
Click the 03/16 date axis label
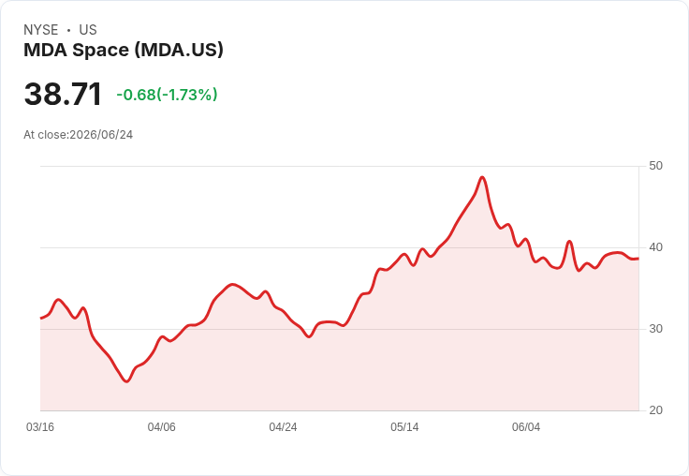click(40, 427)
